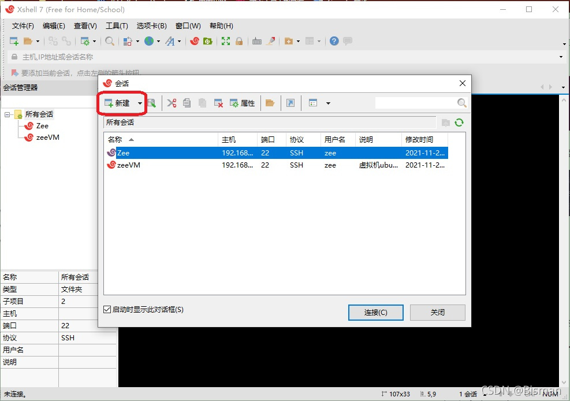
Task: Open the 查看(V) menu
Action: tap(85, 26)
